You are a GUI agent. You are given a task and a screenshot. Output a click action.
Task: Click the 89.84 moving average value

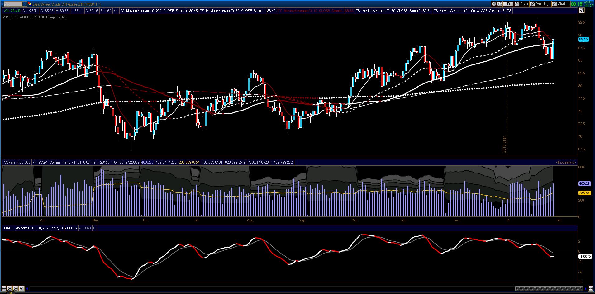427,11
